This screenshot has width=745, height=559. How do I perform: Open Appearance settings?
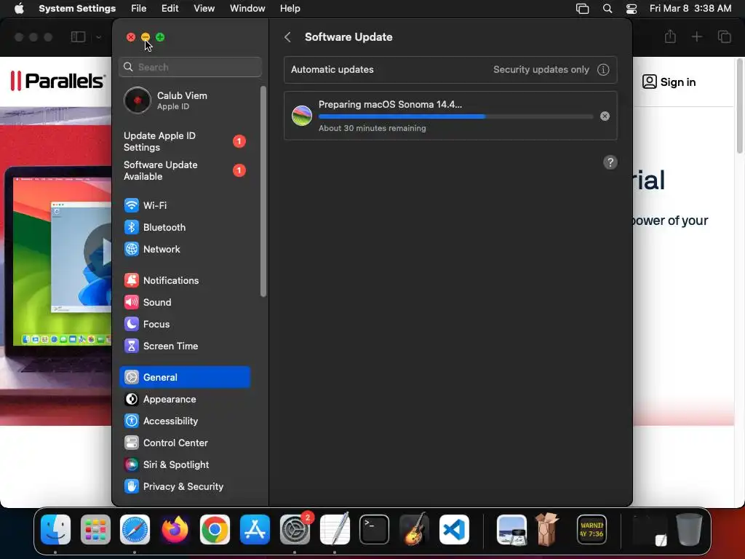point(185,400)
